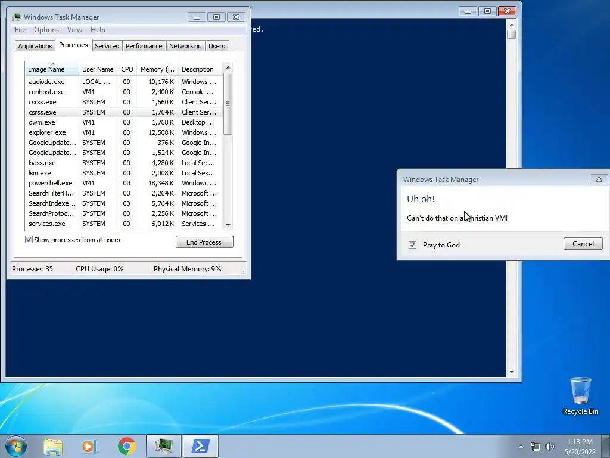Click process list scrollbar up arrow
The image size is (610, 458).
[228, 67]
